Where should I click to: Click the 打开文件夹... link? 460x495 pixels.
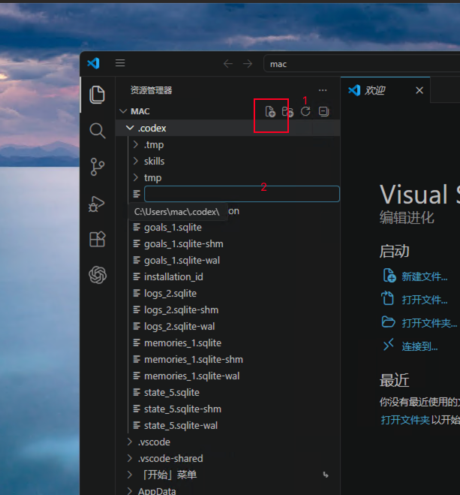click(429, 323)
